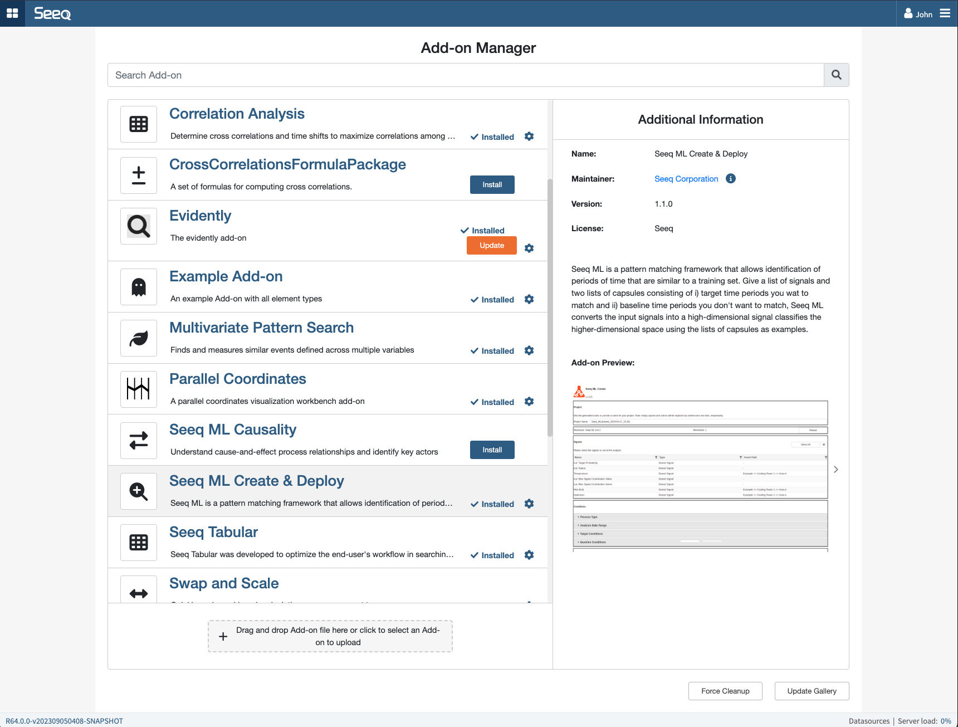958x727 pixels.
Task: Open the settings gear for Seeq Tabular
Action: click(529, 555)
